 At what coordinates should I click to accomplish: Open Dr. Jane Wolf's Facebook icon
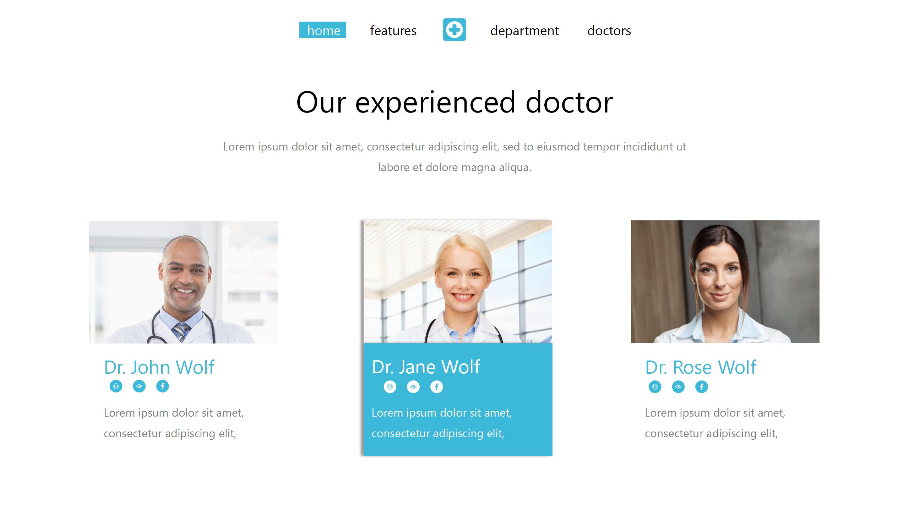(x=437, y=387)
